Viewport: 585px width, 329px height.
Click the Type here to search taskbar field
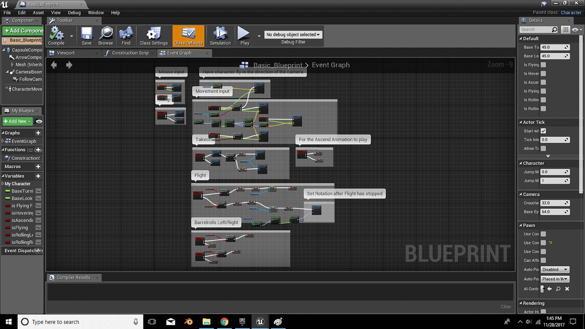73,322
